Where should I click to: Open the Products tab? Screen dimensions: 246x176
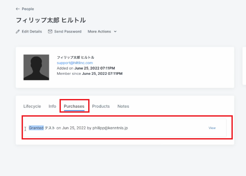tap(101, 106)
